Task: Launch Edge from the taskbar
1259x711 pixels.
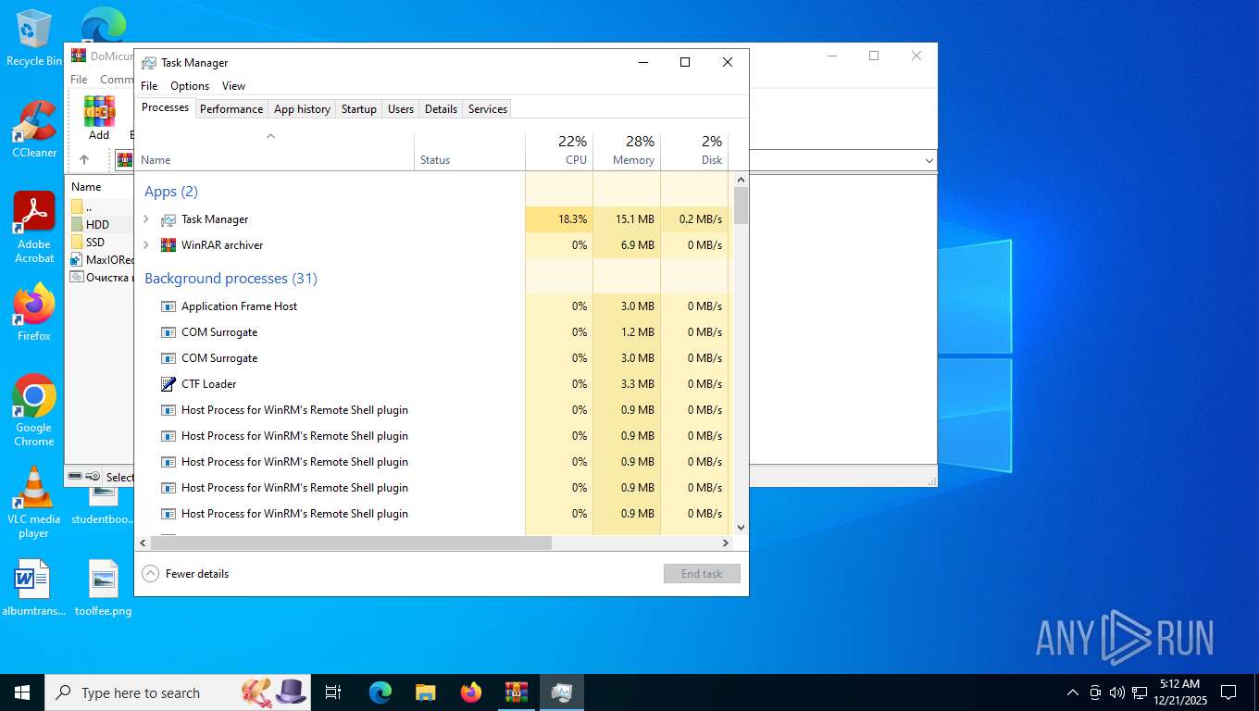Action: tap(380, 692)
